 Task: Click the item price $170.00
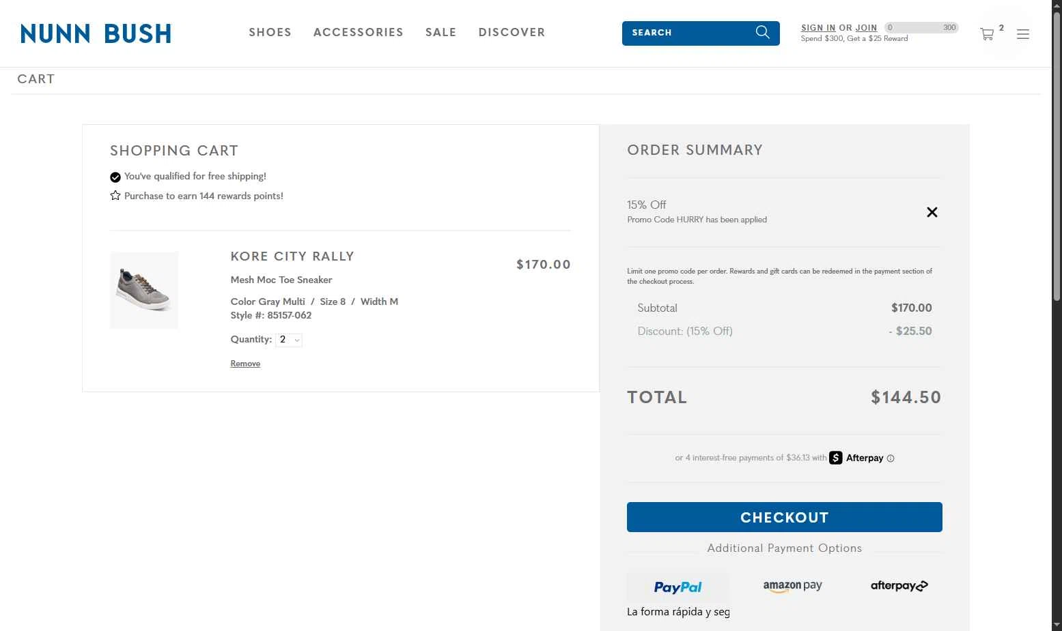pyautogui.click(x=543, y=265)
